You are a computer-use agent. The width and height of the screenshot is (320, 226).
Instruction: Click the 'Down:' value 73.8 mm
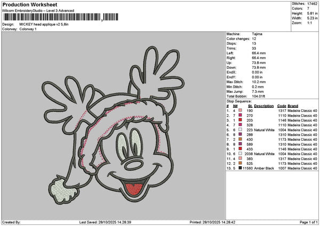tap(259, 68)
